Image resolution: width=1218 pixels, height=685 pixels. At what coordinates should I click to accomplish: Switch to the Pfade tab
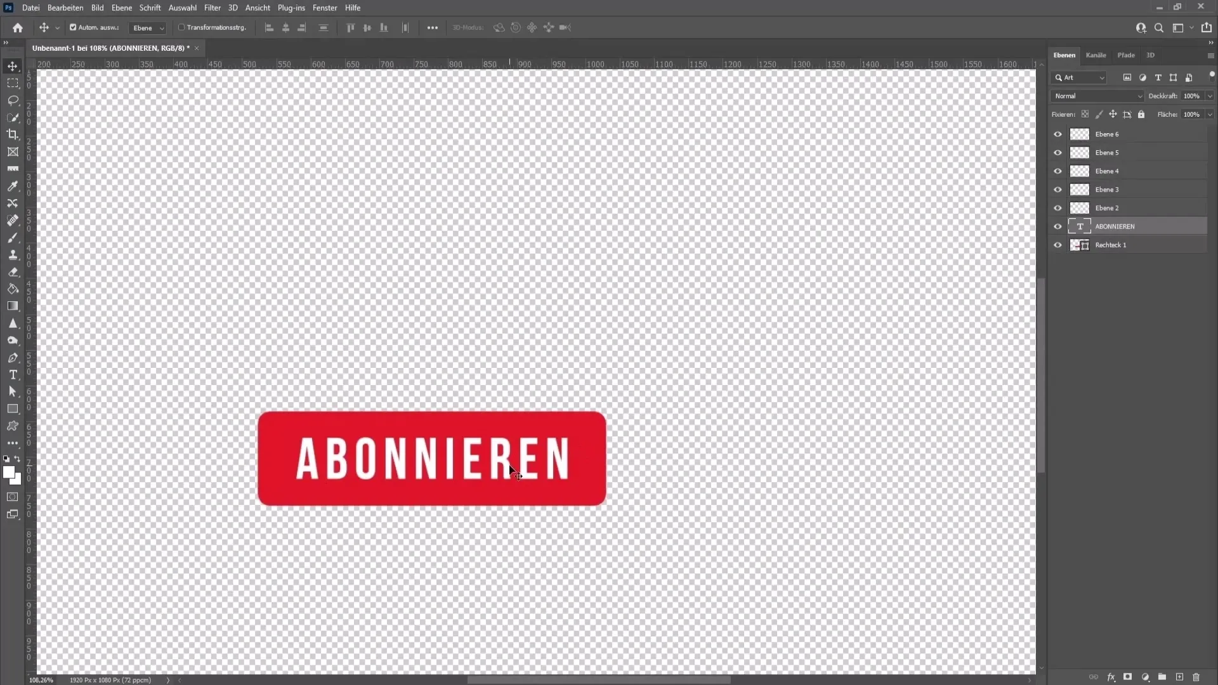click(x=1125, y=55)
